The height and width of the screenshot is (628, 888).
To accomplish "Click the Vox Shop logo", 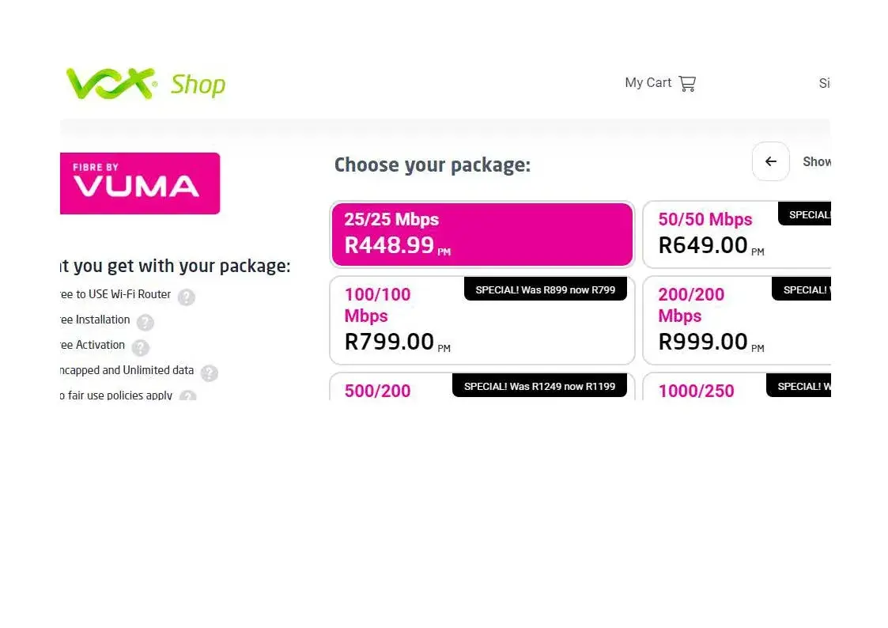I will 145,84.
